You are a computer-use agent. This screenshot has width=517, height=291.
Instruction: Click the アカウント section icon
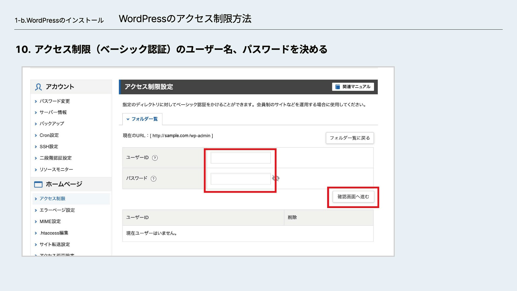[38, 87]
